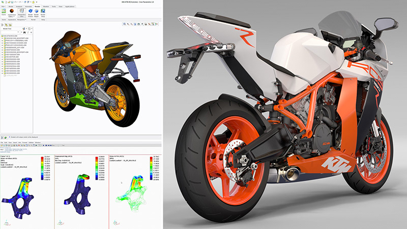Expand the SCHWINGE.ASM tree node

coord(3,45)
